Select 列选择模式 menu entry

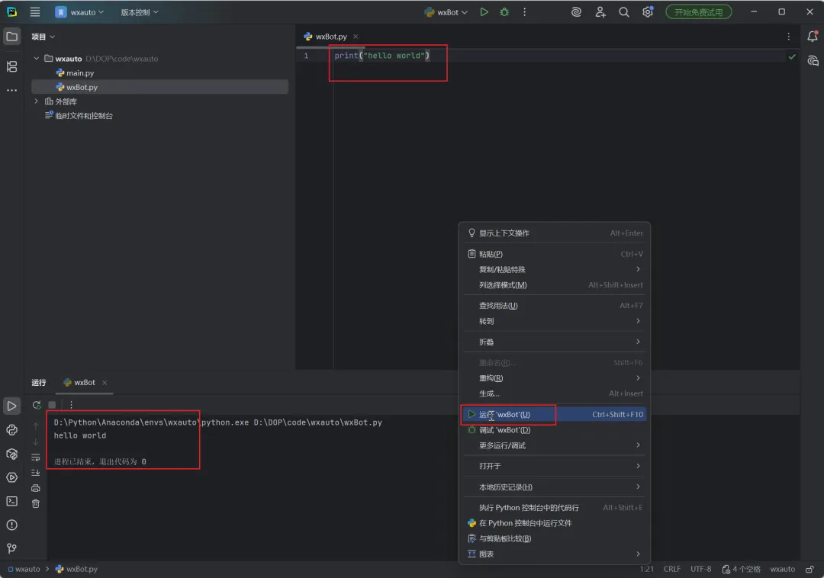click(555, 285)
